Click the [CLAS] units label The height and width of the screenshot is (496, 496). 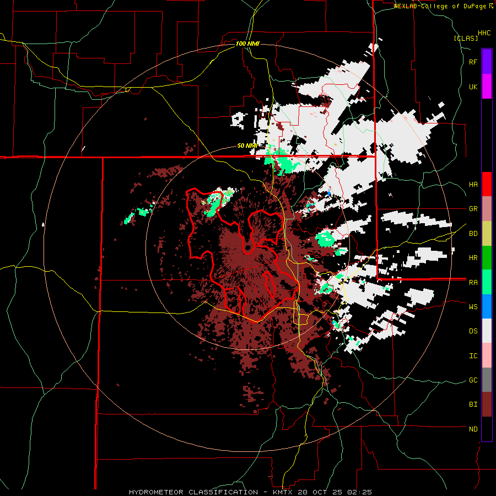(466, 38)
